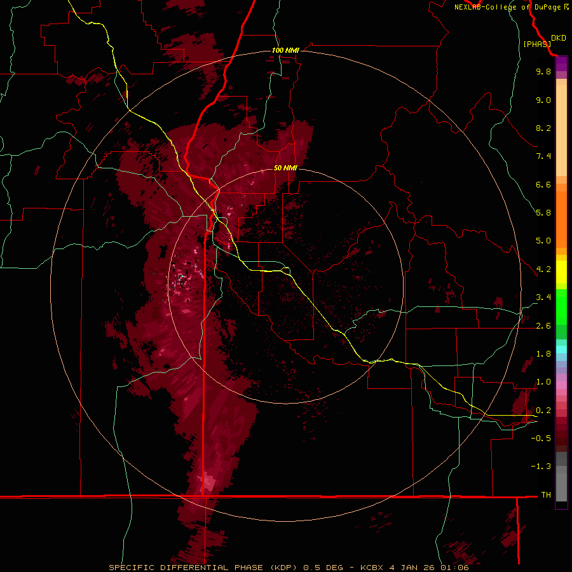Select the 4.2 value on the color scale
Screen dimensions: 572x572
click(x=543, y=269)
